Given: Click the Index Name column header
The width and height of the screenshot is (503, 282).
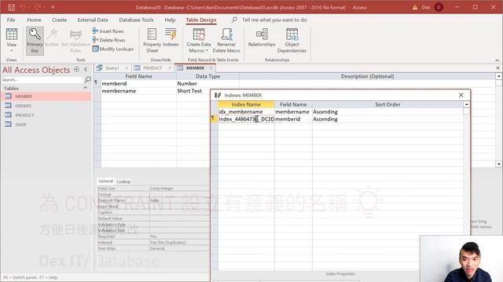Looking at the screenshot, I should point(246,104).
